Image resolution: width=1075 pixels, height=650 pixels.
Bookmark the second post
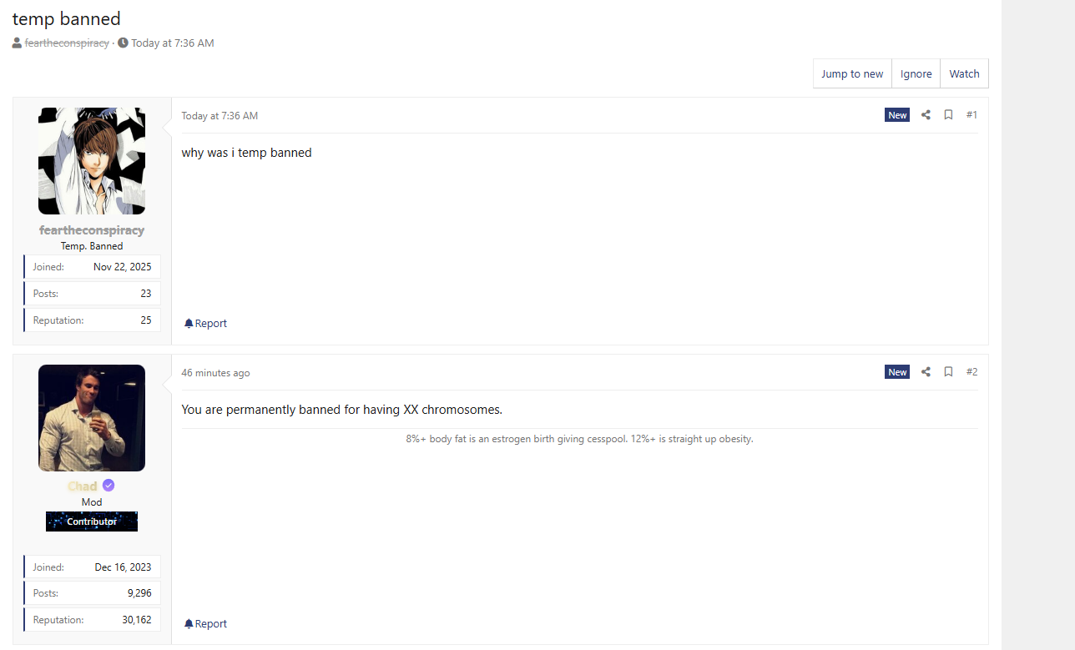[x=948, y=372]
